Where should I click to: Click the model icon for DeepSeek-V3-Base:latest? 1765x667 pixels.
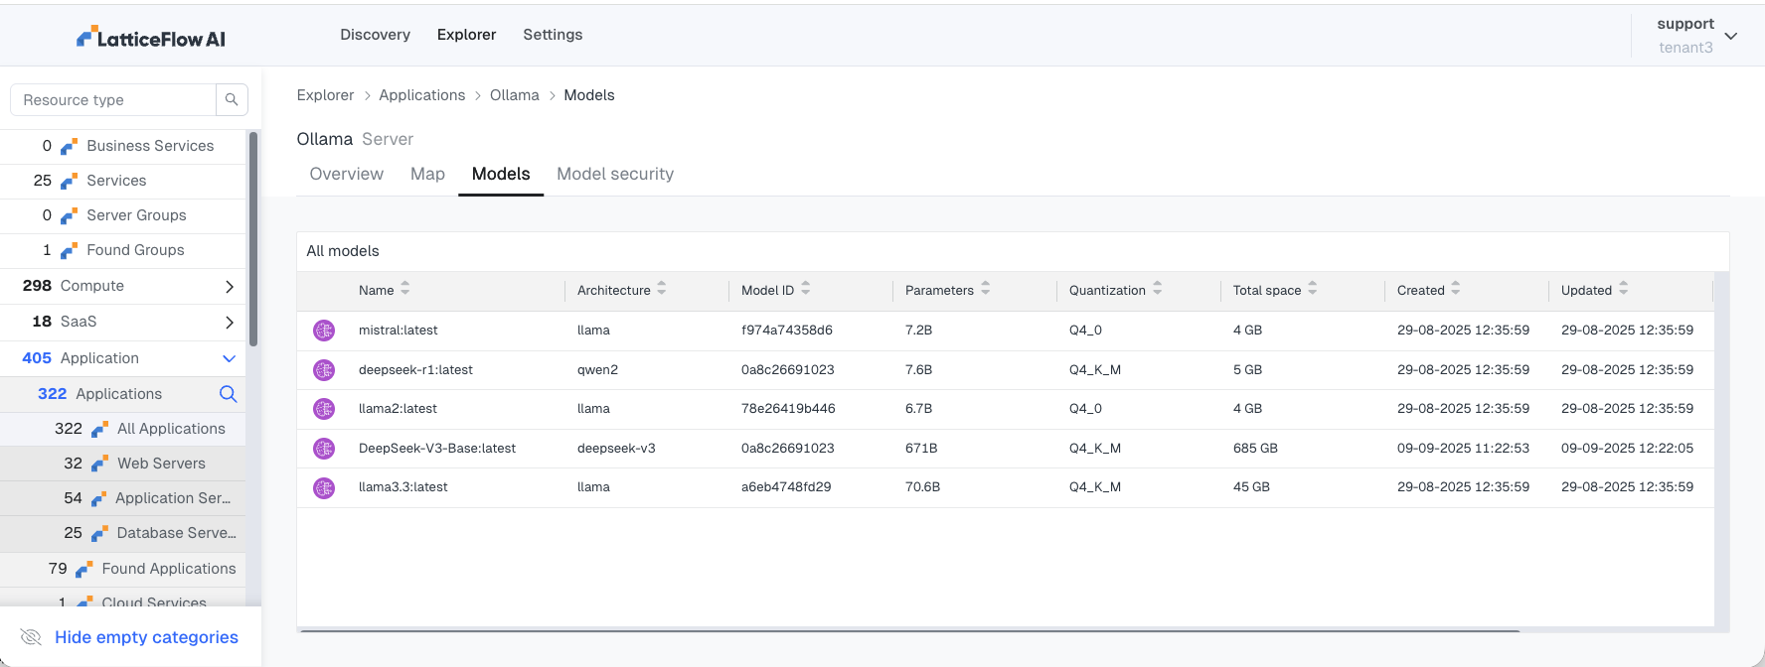point(324,449)
